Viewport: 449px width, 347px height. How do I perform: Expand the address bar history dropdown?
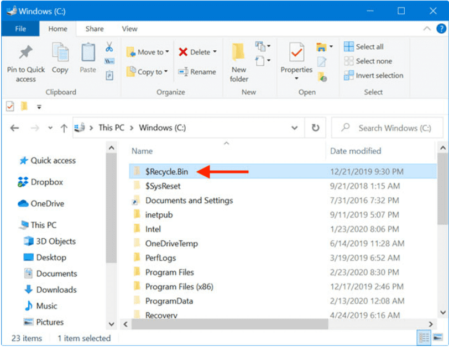pyautogui.click(x=294, y=128)
